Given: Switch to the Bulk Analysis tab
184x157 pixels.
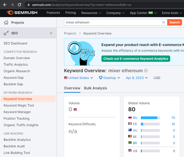Looking at the screenshot, I should point(95,88).
